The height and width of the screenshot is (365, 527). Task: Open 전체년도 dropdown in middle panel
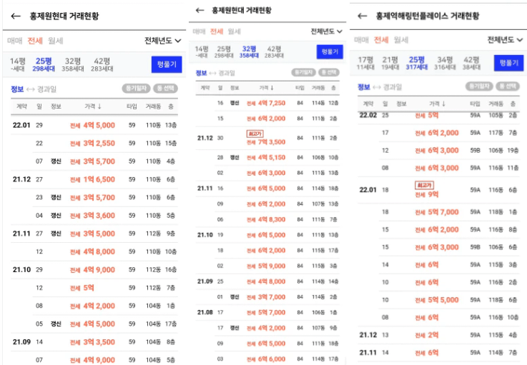point(326,31)
